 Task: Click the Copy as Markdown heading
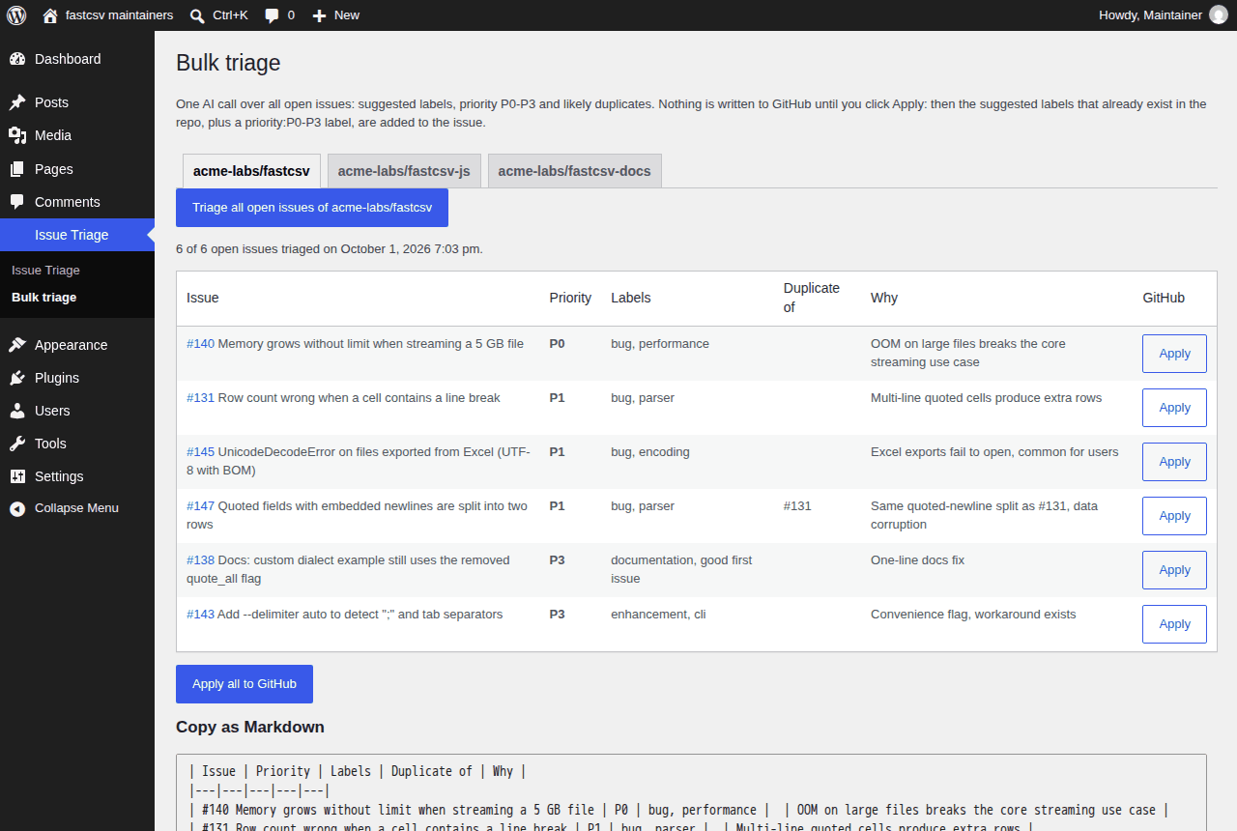point(250,728)
